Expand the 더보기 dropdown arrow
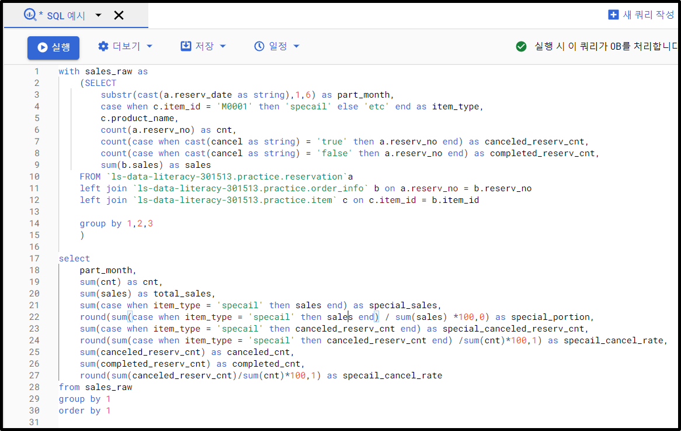681x431 pixels. point(150,46)
